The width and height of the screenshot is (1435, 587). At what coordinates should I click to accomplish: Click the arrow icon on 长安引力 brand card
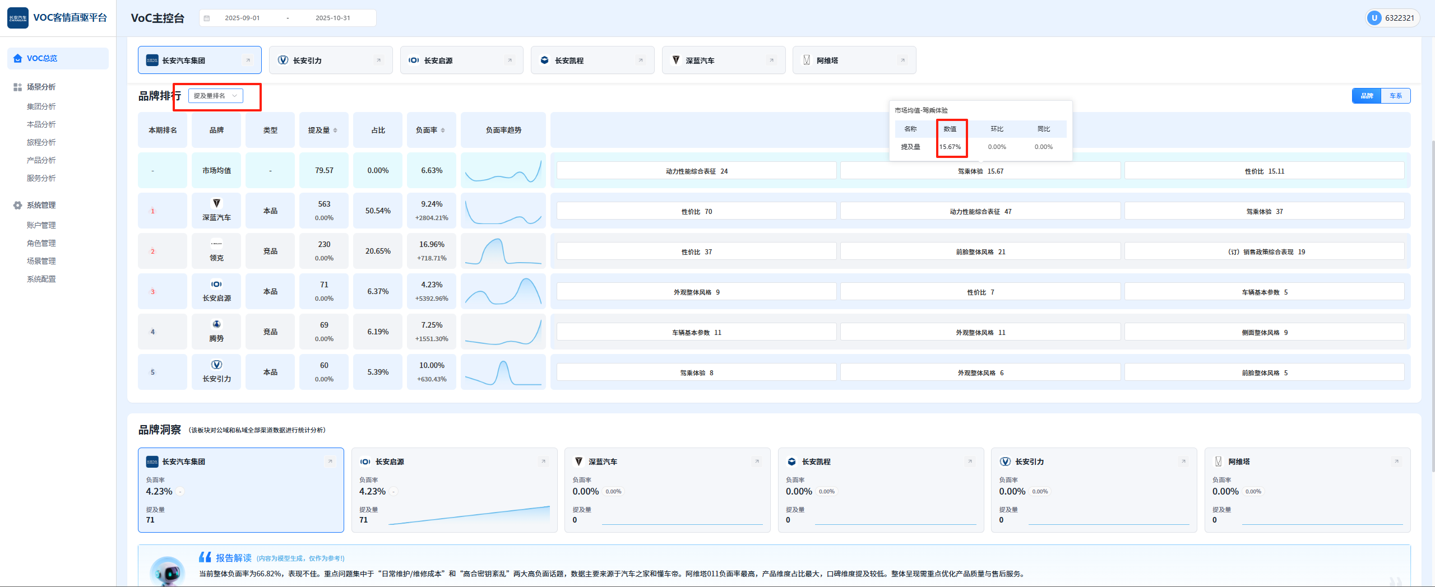pyautogui.click(x=378, y=60)
